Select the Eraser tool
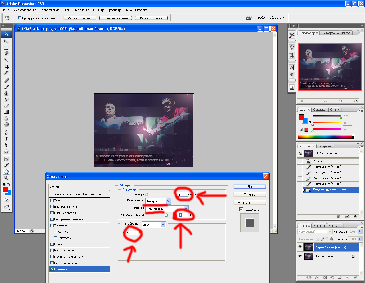 click(x=6, y=106)
